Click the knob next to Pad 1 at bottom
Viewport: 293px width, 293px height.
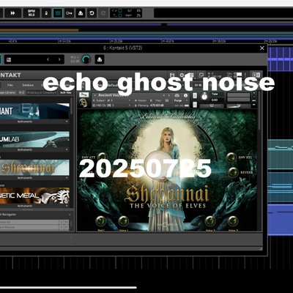click(124, 221)
